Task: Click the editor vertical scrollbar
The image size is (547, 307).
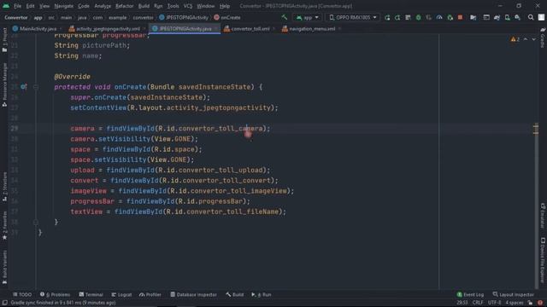Action: [536, 162]
